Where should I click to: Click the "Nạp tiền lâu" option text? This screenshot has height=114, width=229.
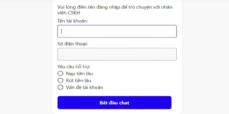point(77,74)
